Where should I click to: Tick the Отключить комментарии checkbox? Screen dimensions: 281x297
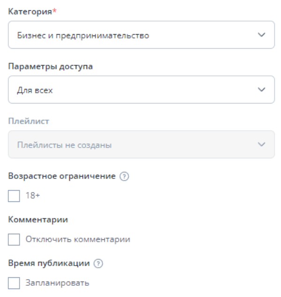(14, 239)
